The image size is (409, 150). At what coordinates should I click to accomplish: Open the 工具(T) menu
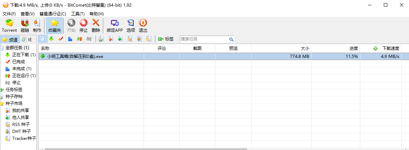pos(78,14)
